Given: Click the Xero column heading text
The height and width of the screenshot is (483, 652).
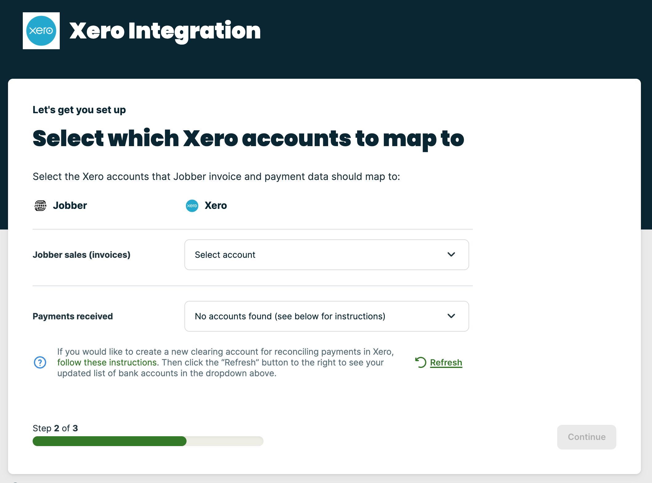Looking at the screenshot, I should [x=215, y=206].
